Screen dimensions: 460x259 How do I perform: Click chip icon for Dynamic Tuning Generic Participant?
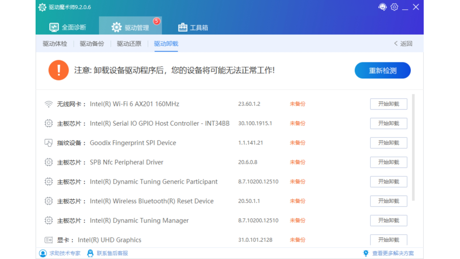point(49,182)
